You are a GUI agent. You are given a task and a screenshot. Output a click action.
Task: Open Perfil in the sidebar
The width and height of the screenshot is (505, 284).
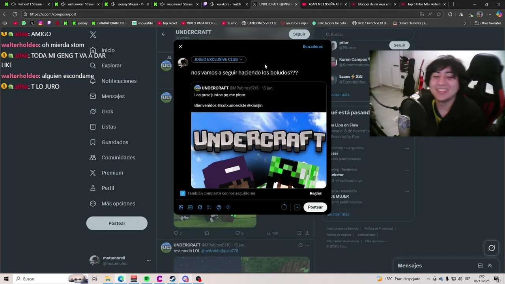pos(102,188)
